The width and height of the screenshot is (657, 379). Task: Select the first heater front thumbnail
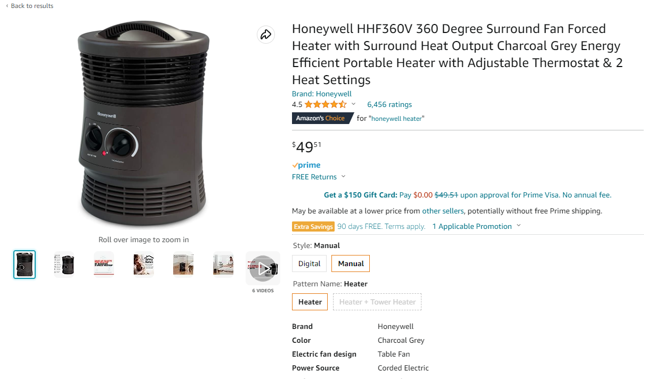click(x=25, y=265)
